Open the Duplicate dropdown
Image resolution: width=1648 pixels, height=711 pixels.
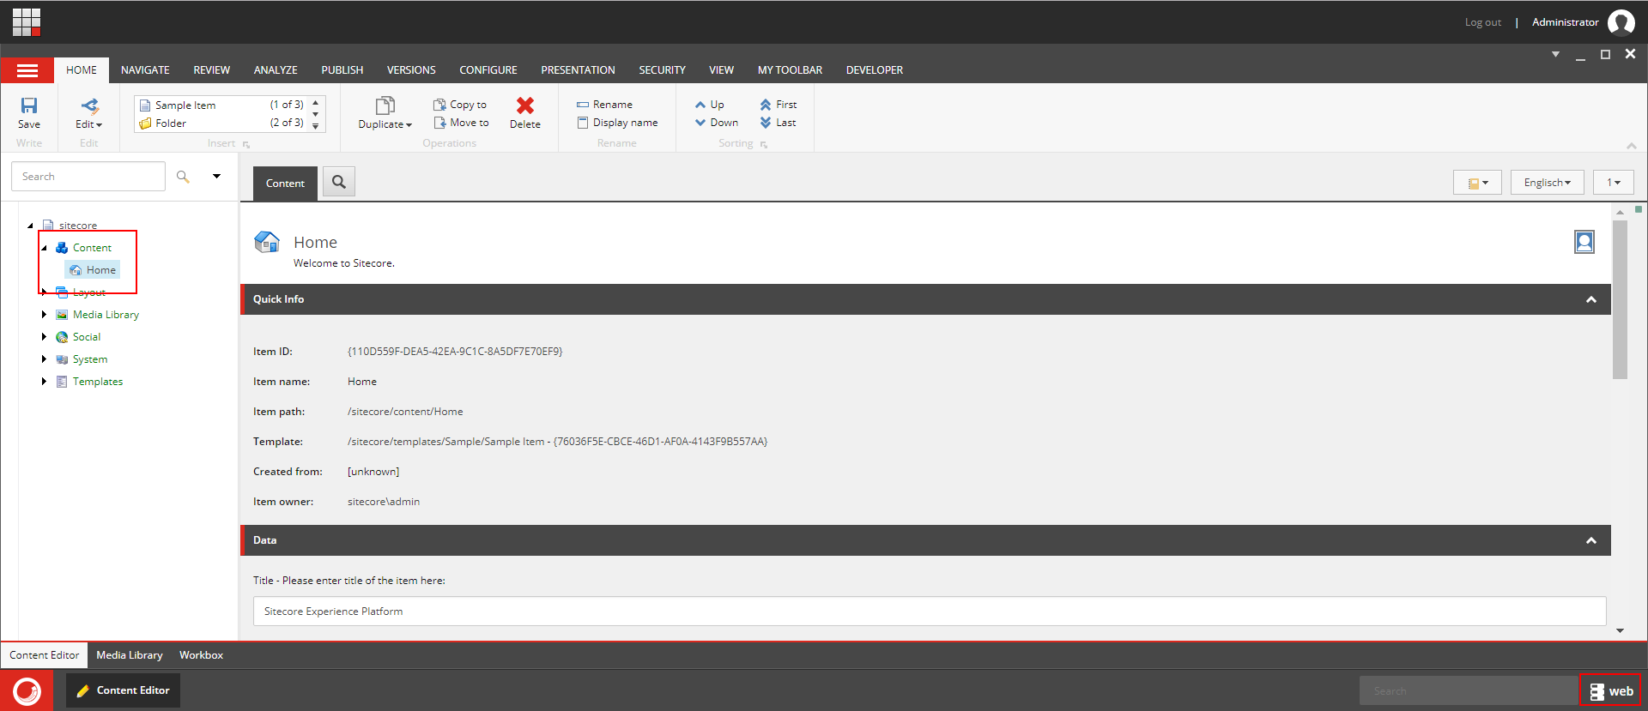[x=385, y=112]
